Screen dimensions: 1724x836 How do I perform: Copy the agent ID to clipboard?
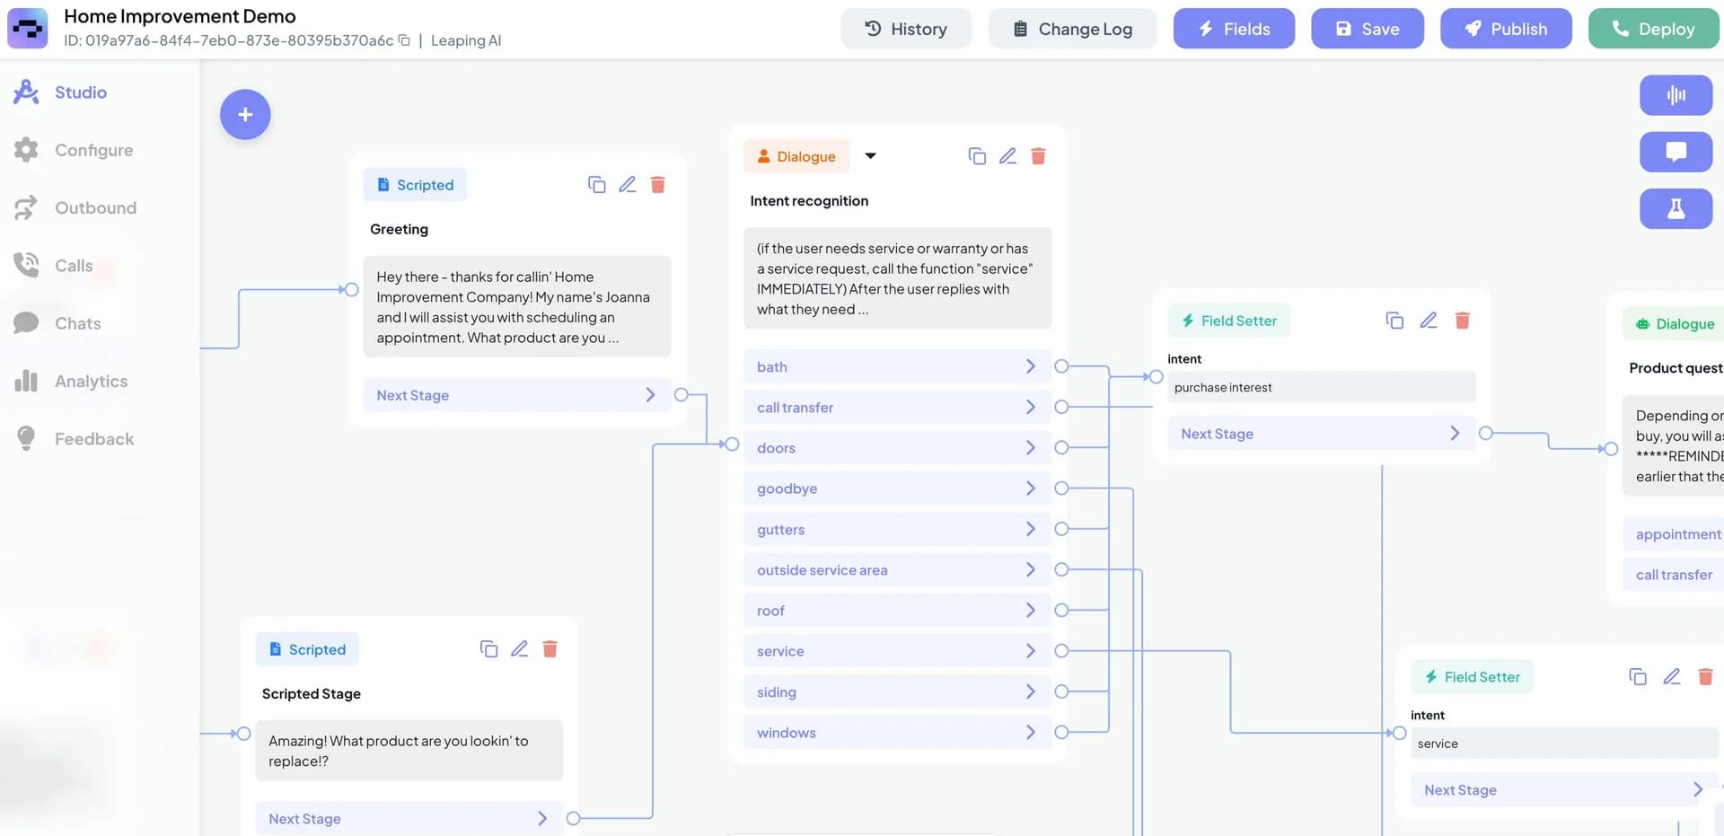tap(404, 40)
